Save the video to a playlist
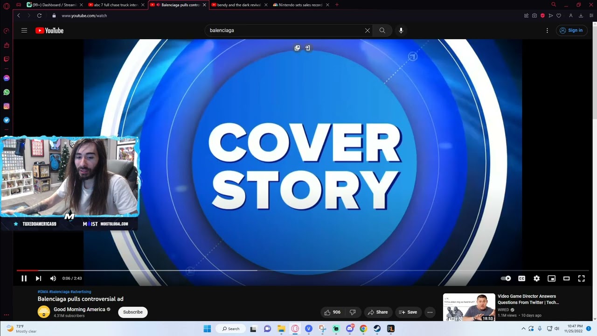597x336 pixels. point(408,312)
